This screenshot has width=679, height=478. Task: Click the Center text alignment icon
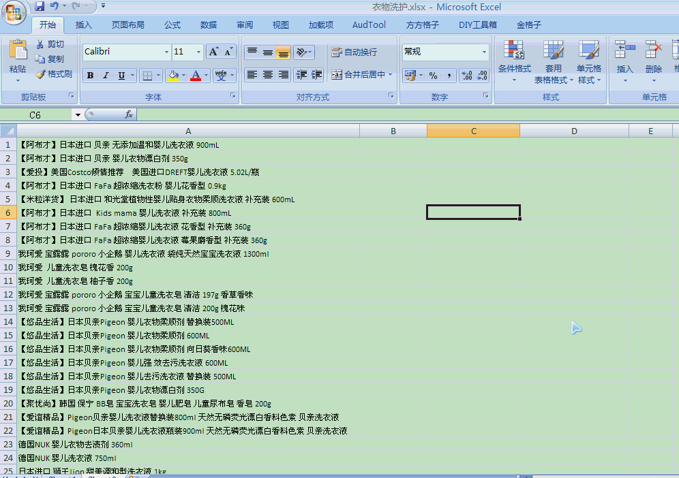coord(268,75)
